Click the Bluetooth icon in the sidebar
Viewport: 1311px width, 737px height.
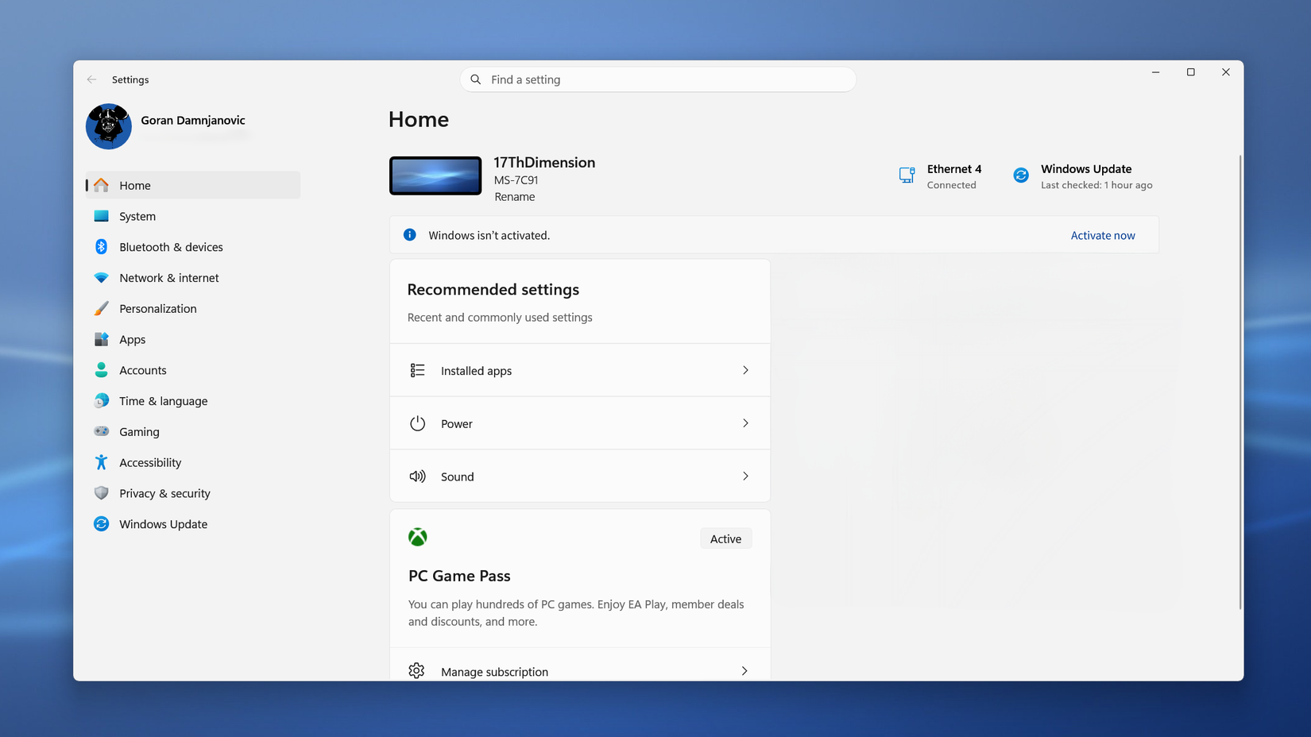[x=101, y=247]
